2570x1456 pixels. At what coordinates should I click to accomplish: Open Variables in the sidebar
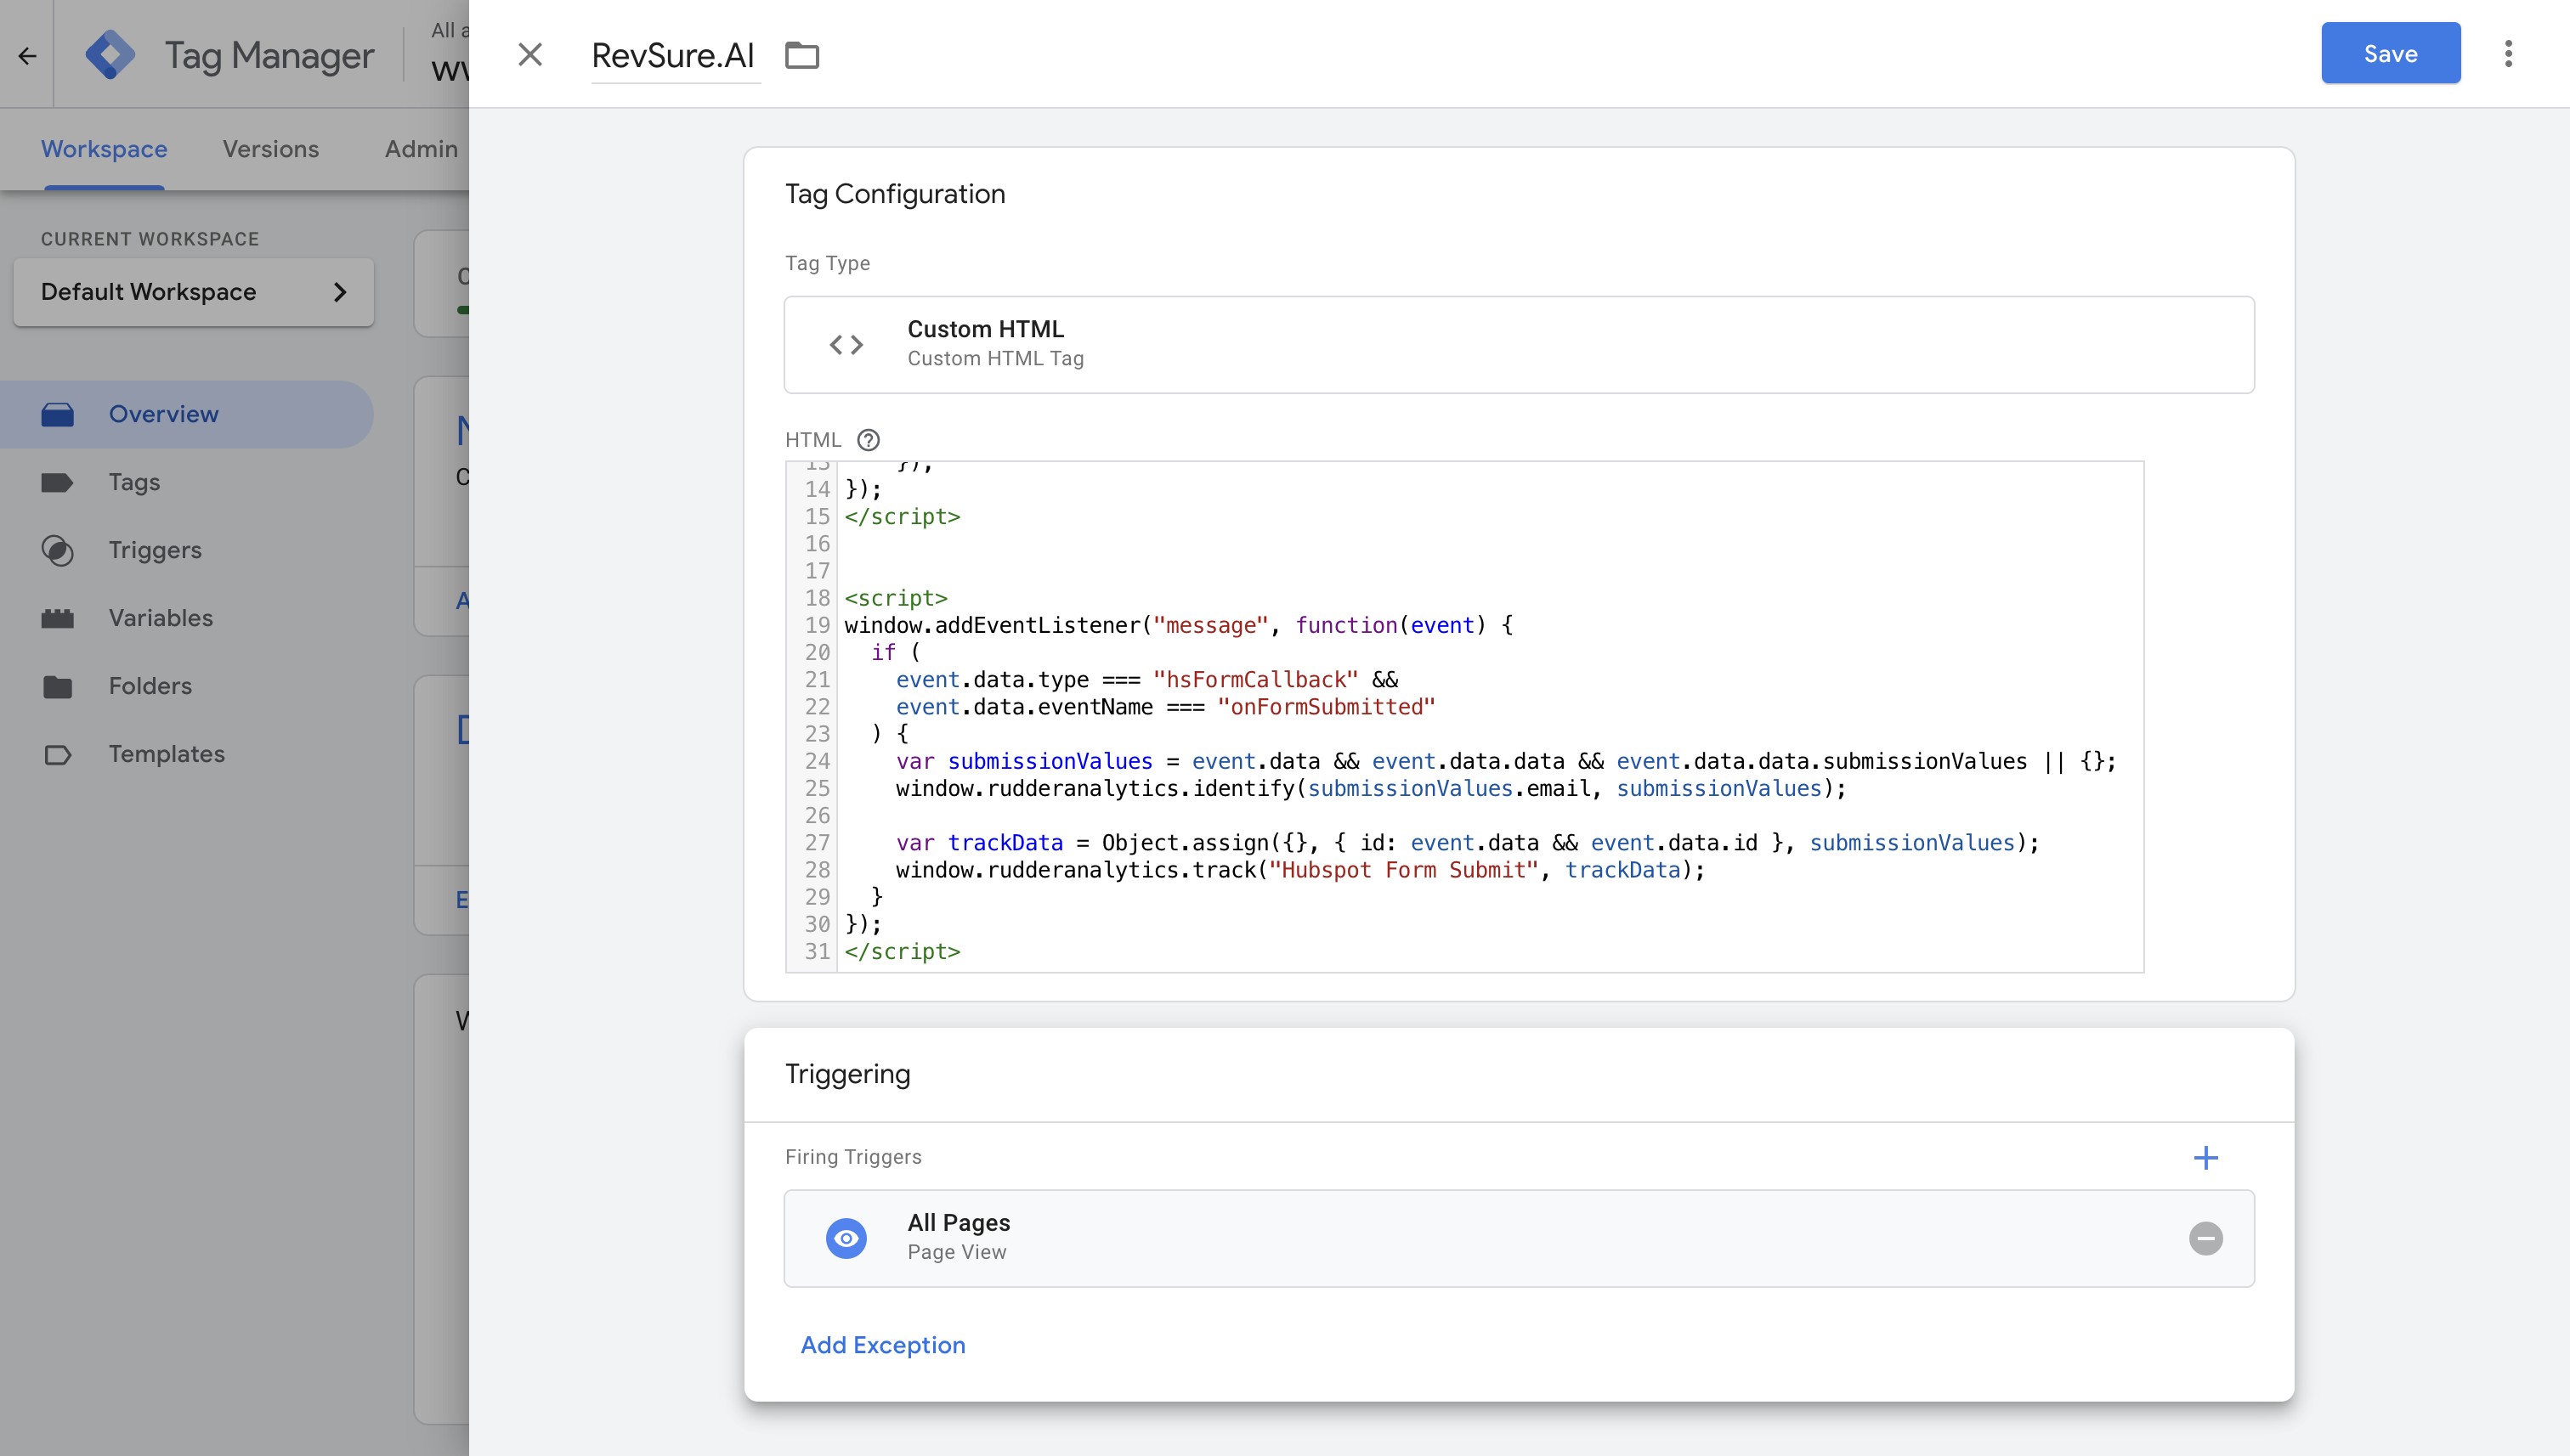(160, 618)
